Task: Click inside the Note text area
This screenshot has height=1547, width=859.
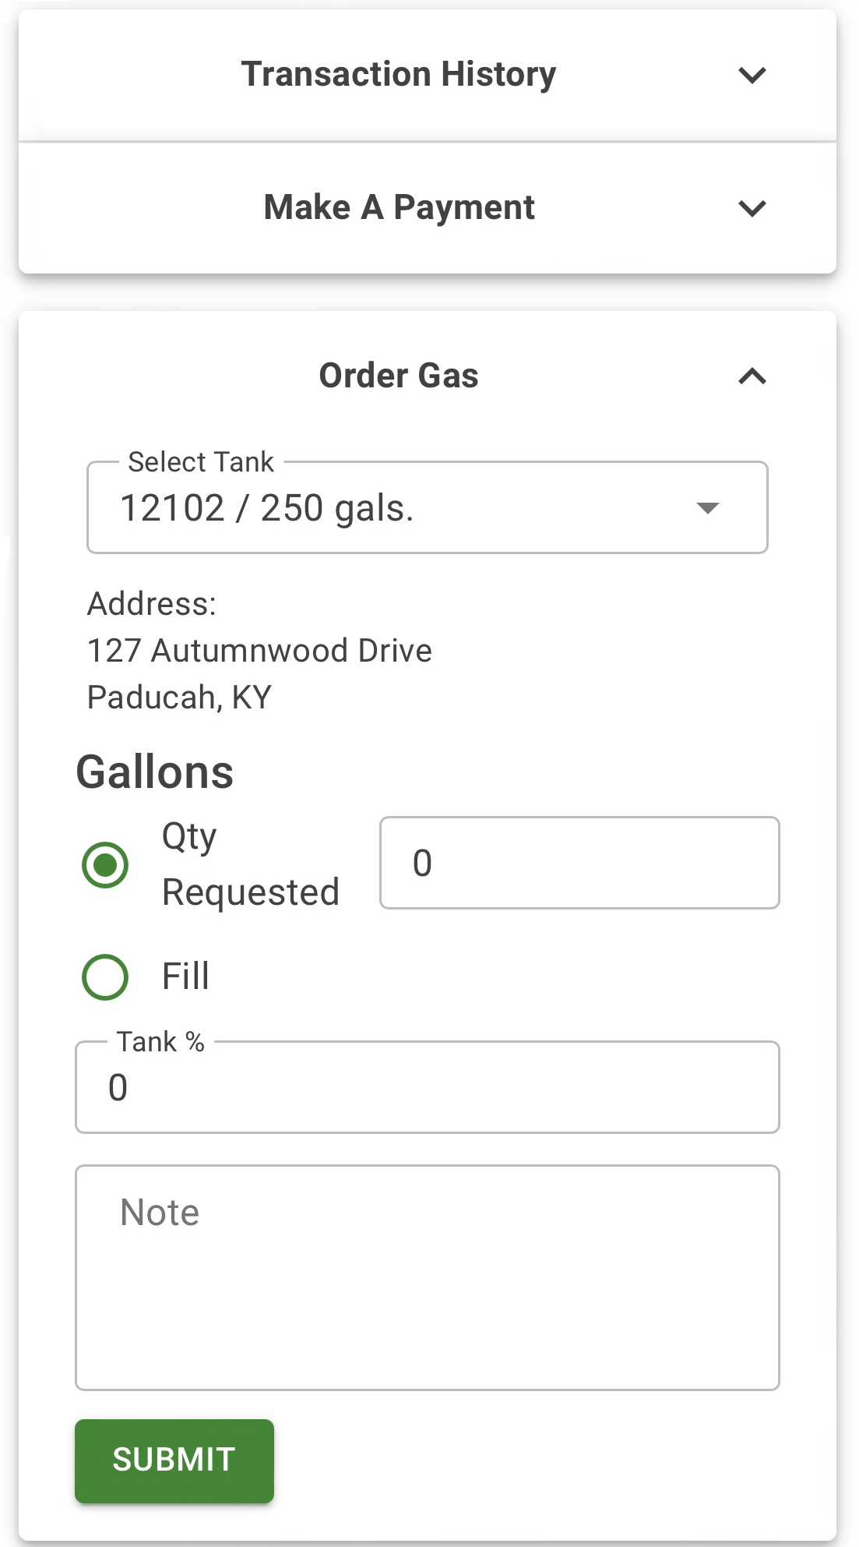Action: click(x=427, y=1278)
